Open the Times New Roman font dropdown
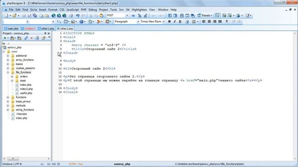The width and height of the screenshot is (298, 167). coord(163,22)
